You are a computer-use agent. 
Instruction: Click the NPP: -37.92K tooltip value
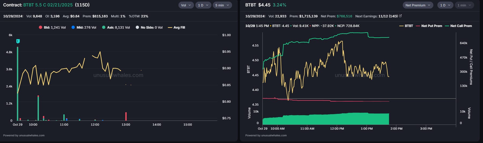323,26
